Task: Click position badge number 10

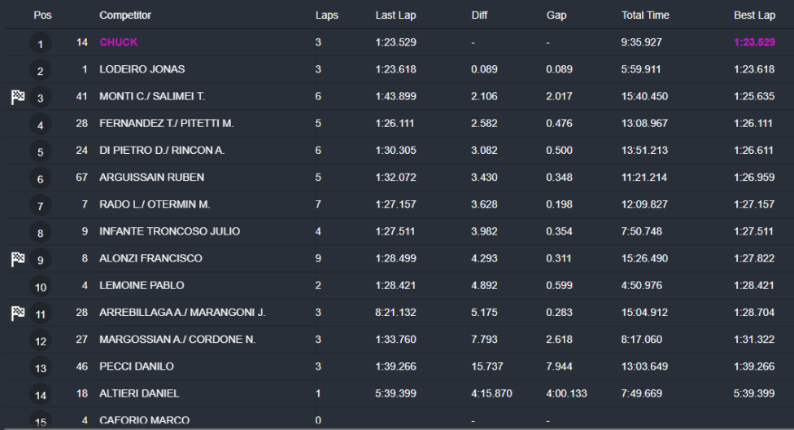Action: pyautogui.click(x=40, y=287)
